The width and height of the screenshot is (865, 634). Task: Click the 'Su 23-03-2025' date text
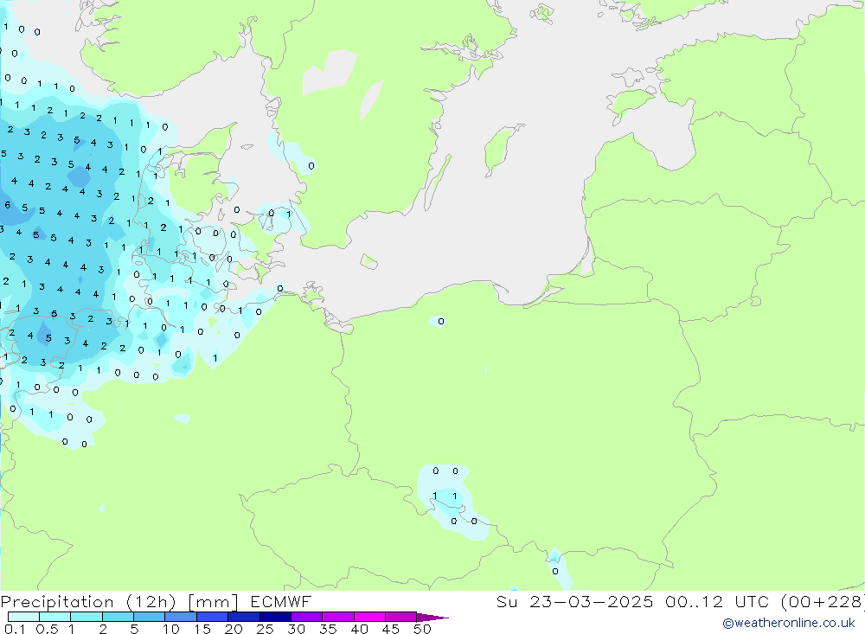[575, 601]
